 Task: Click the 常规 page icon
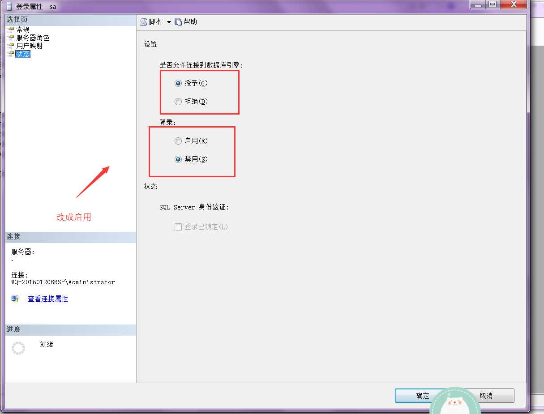(10, 30)
